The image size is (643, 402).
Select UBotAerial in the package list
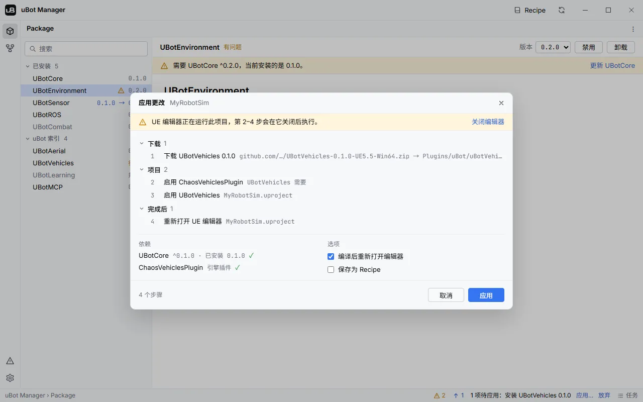click(x=86, y=151)
